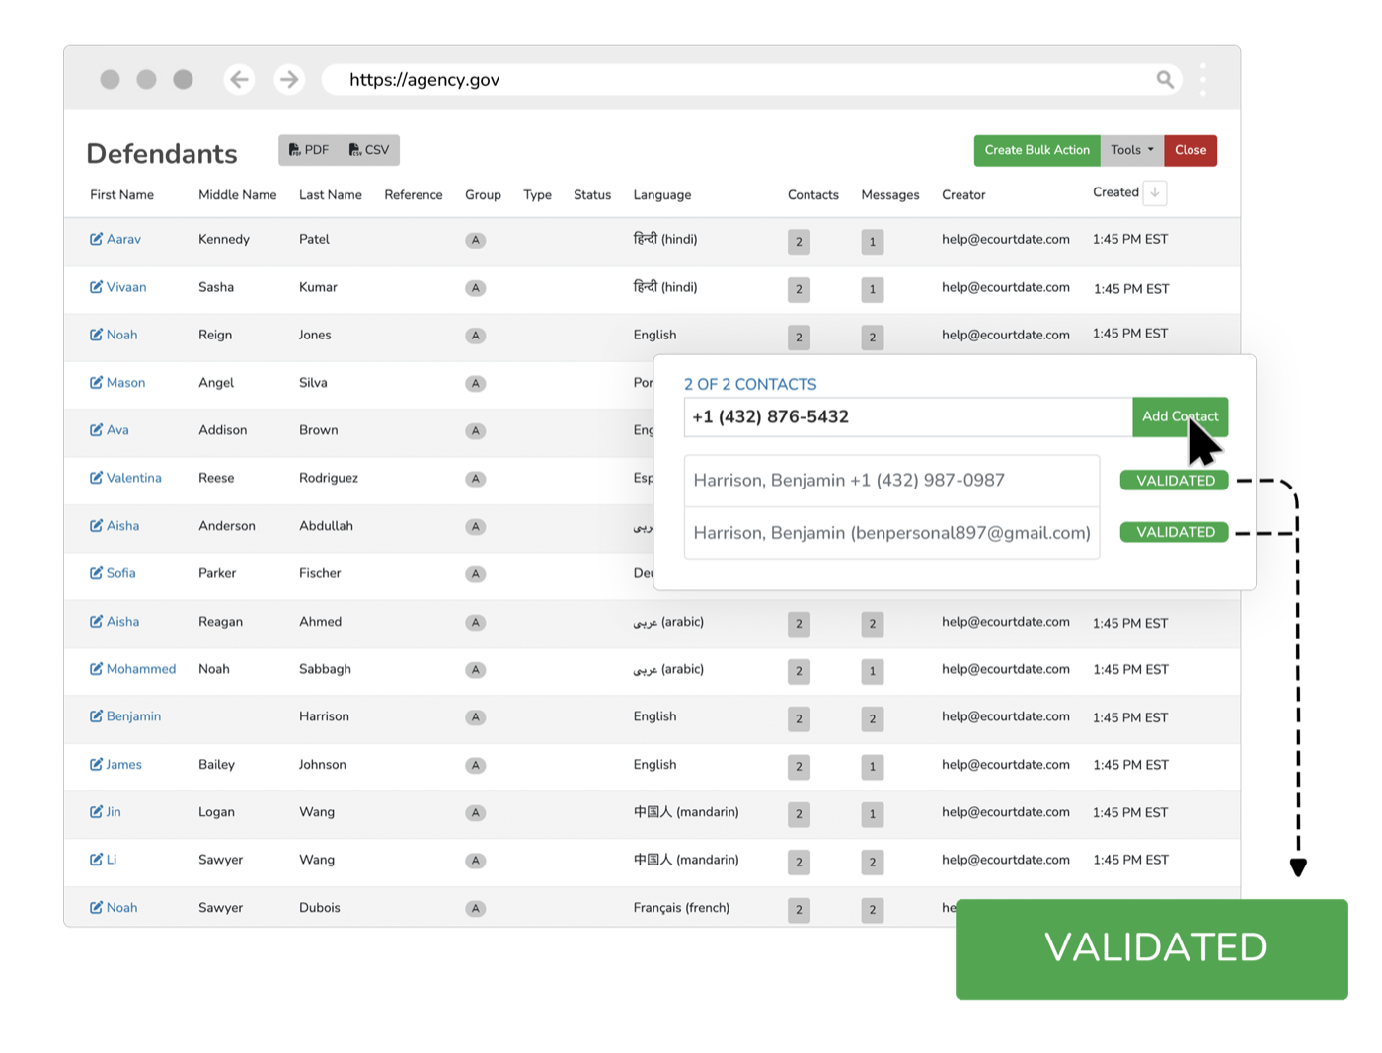Open defendant James record
Screen dimensions: 1382x1053
pyautogui.click(x=123, y=765)
